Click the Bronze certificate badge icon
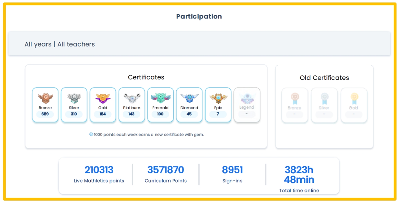The width and height of the screenshot is (399, 205). [45, 98]
